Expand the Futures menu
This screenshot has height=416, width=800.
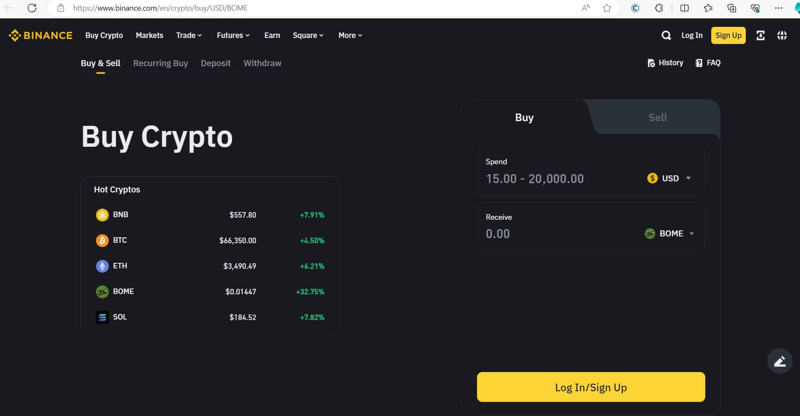233,35
